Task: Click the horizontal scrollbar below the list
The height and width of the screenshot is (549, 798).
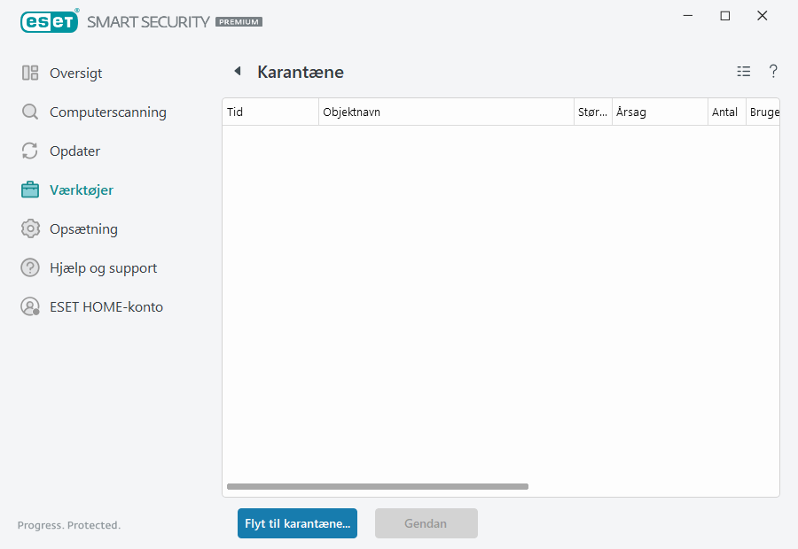Action: (x=377, y=486)
